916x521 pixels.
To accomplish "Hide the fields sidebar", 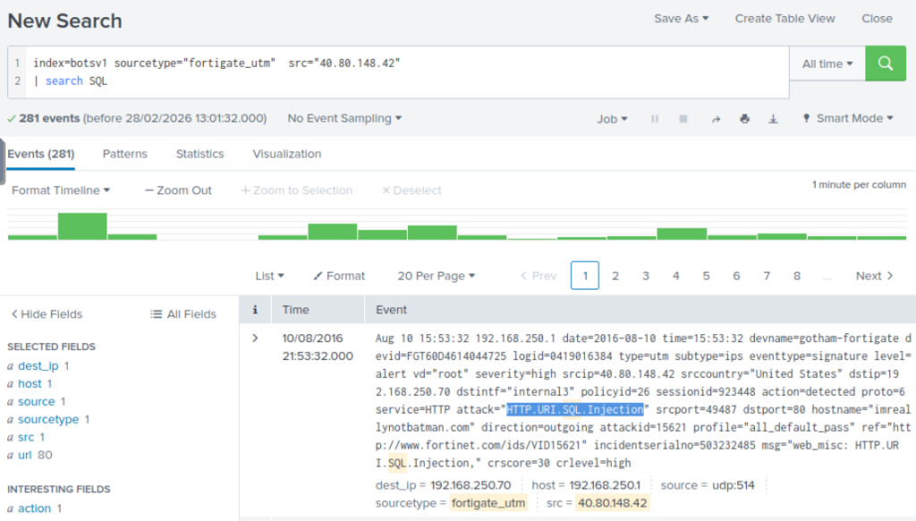I will (x=47, y=315).
